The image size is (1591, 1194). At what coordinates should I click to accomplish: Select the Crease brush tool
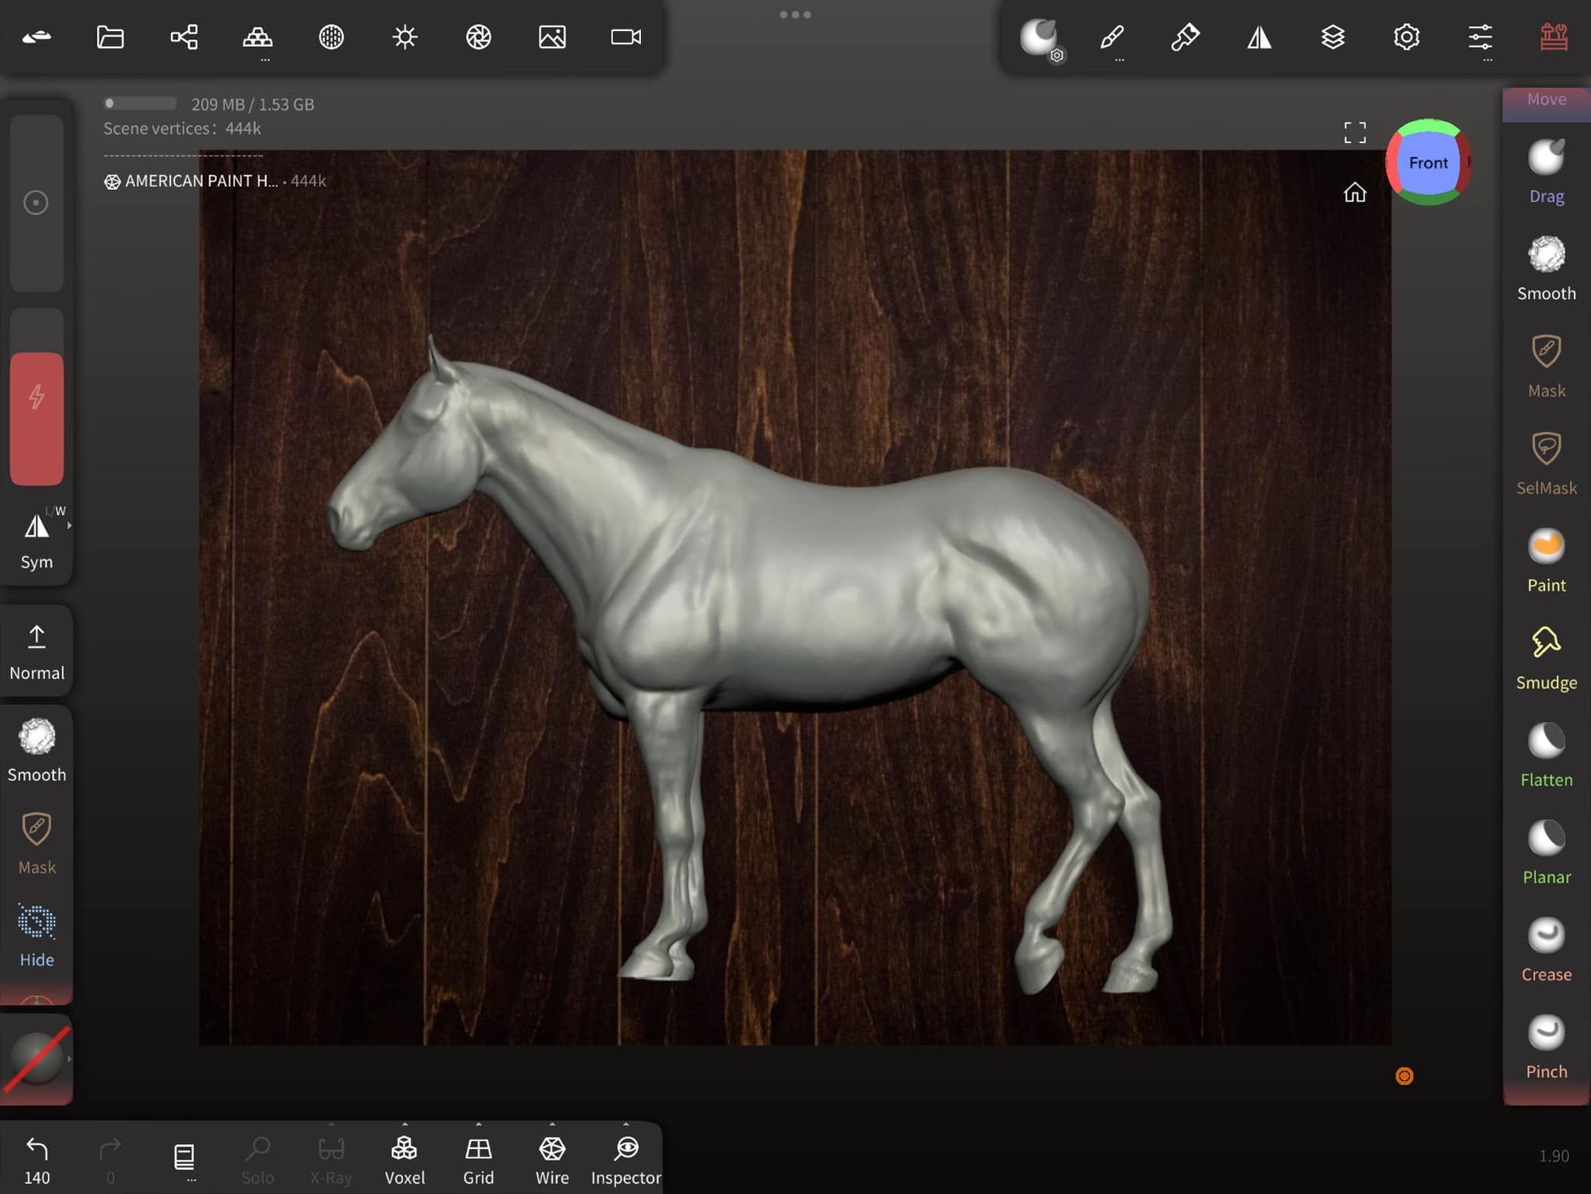click(1545, 949)
